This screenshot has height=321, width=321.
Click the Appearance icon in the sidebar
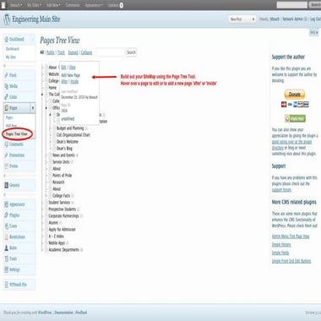[x=7, y=204]
